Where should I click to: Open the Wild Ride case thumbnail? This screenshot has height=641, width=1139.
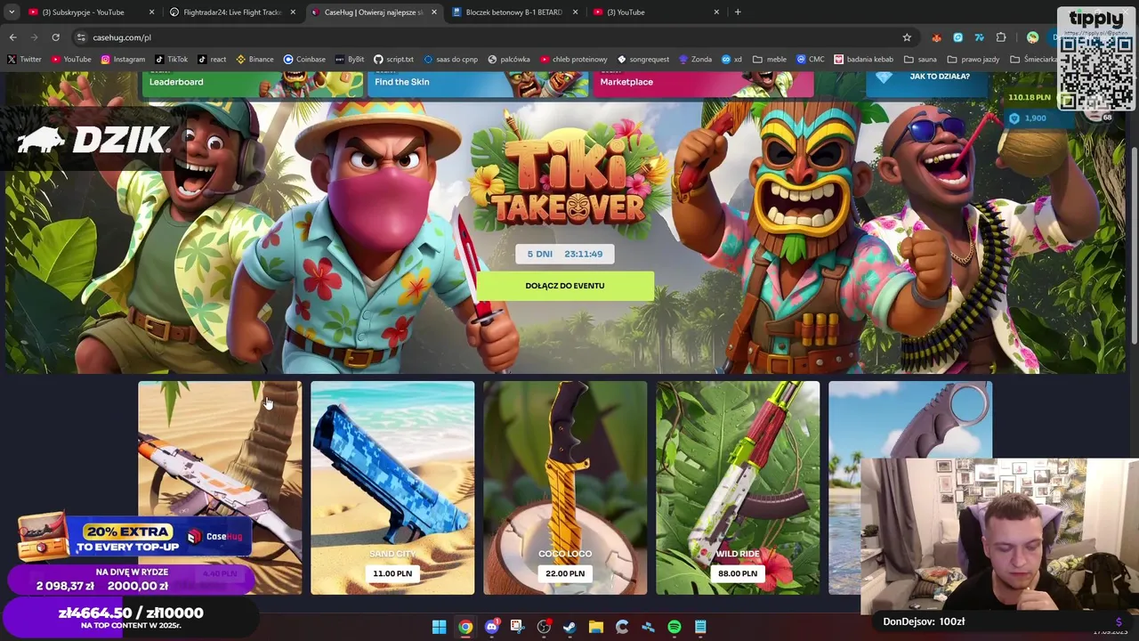click(x=738, y=488)
